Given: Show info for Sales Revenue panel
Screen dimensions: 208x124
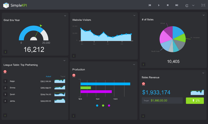Looking at the screenshot, I should point(143,116).
